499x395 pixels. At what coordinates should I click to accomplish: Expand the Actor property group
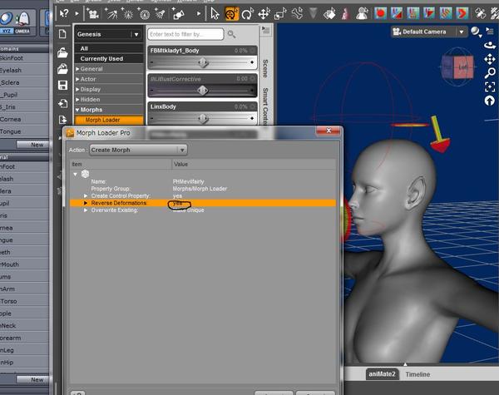point(77,79)
